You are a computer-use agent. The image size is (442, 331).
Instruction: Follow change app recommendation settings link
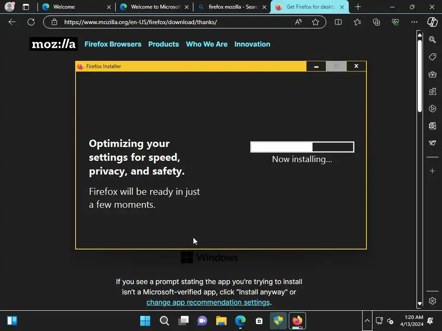(x=208, y=302)
